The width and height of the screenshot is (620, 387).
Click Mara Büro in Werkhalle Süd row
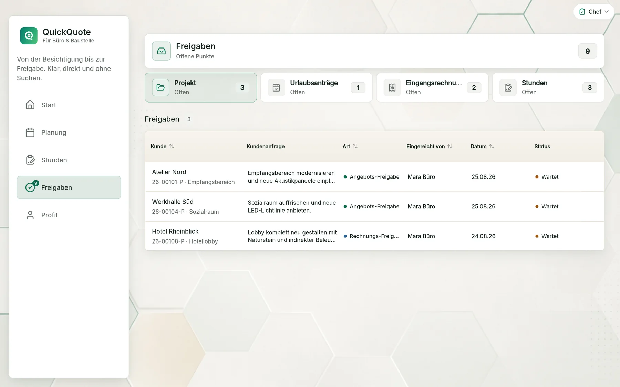[x=421, y=206]
